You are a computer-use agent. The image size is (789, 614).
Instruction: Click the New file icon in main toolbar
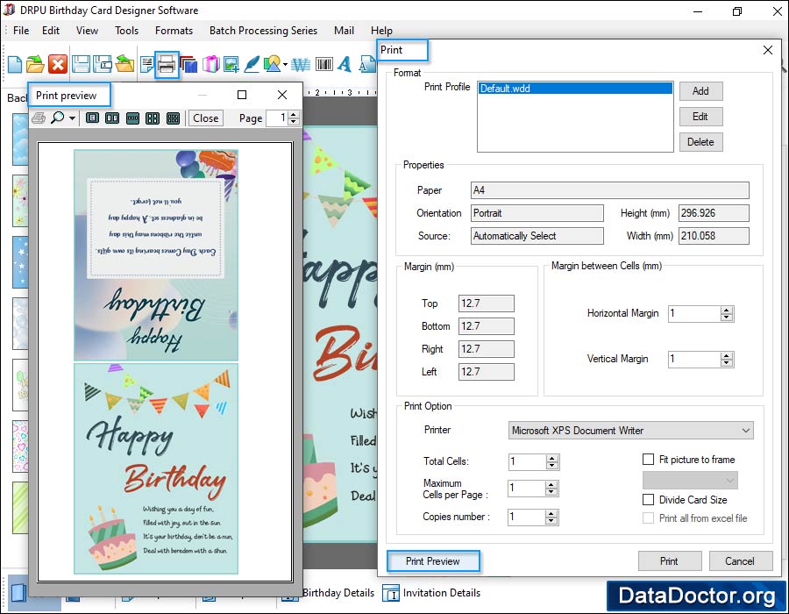(x=15, y=64)
